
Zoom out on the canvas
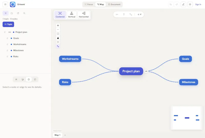point(58,29)
